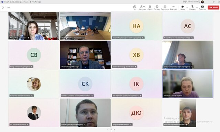Click the Meeting Room video tile

pos(85,26)
